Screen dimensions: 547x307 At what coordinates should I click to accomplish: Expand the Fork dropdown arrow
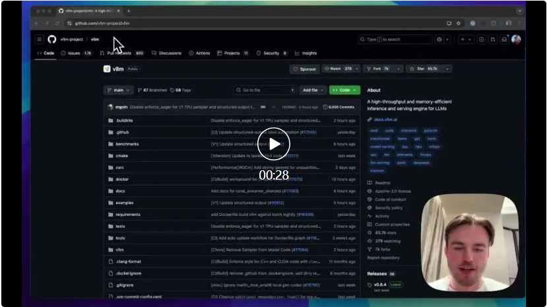(399, 69)
